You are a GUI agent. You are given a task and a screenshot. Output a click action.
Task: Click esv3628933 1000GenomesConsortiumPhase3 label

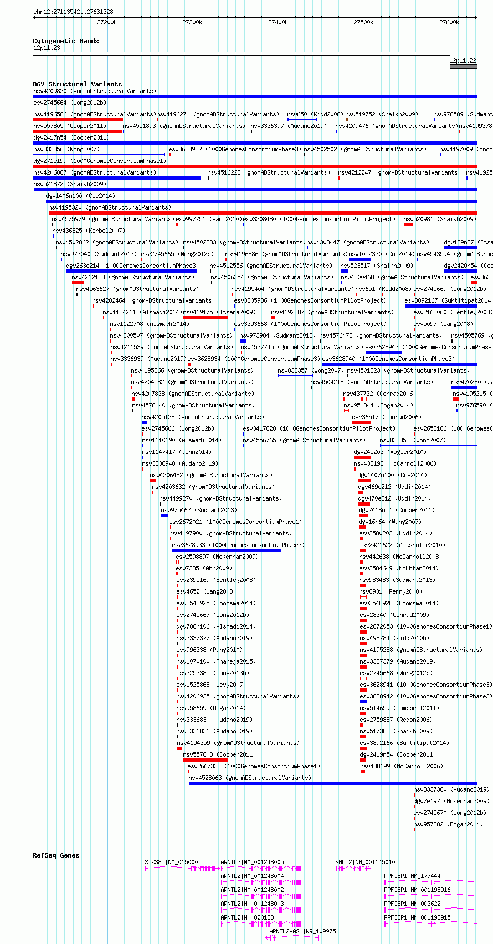238,545
